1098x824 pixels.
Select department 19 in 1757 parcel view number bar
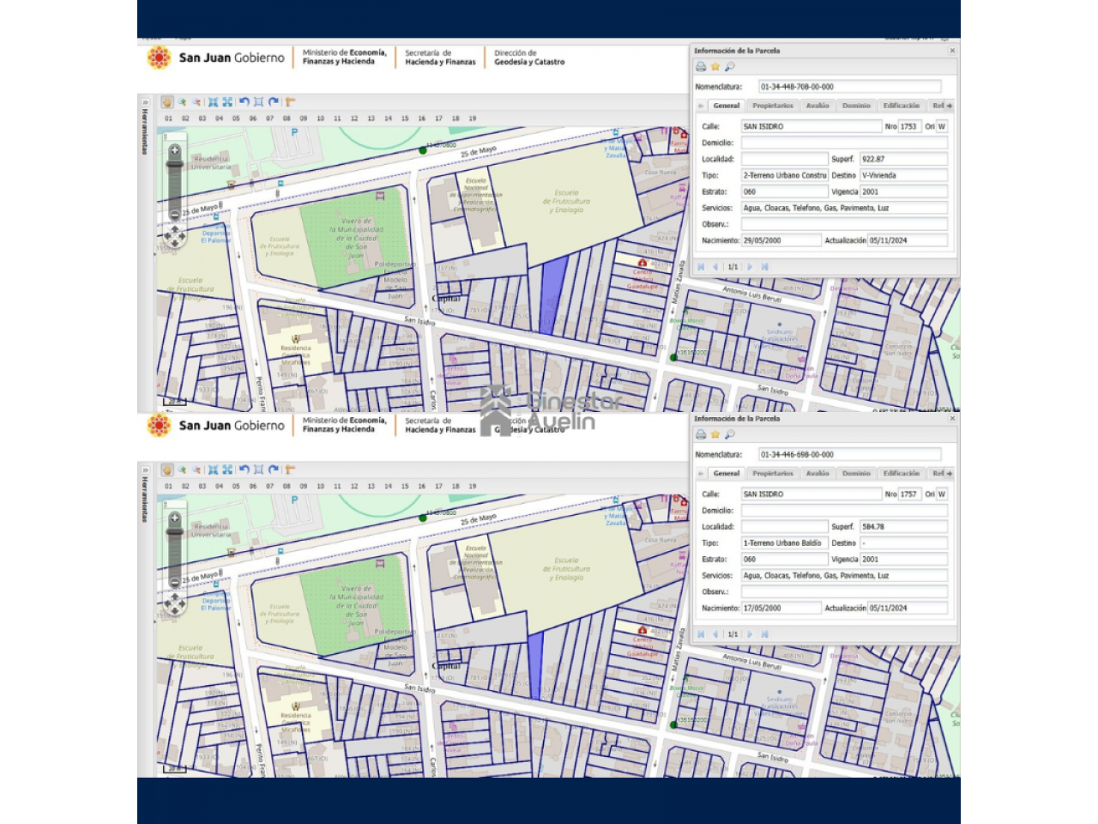coord(472,487)
